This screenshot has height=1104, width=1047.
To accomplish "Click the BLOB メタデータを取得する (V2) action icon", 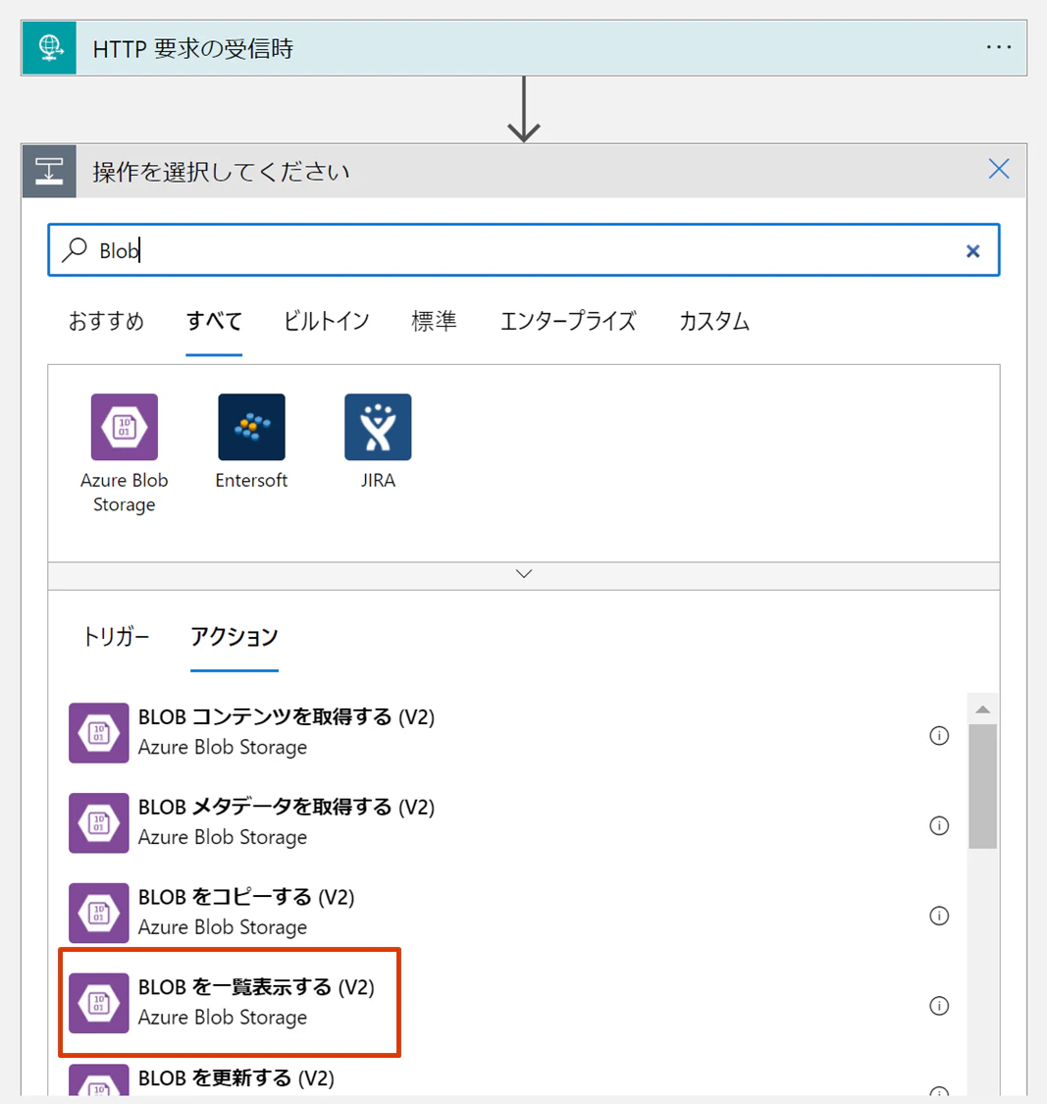I will point(98,823).
